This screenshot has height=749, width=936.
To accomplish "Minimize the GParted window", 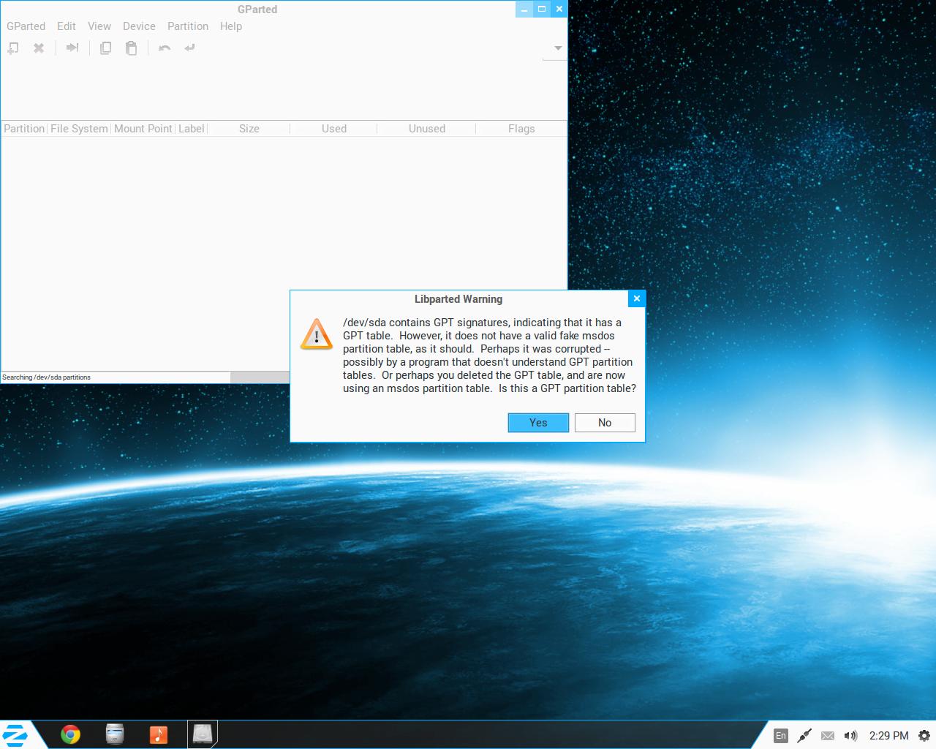I will 524,9.
